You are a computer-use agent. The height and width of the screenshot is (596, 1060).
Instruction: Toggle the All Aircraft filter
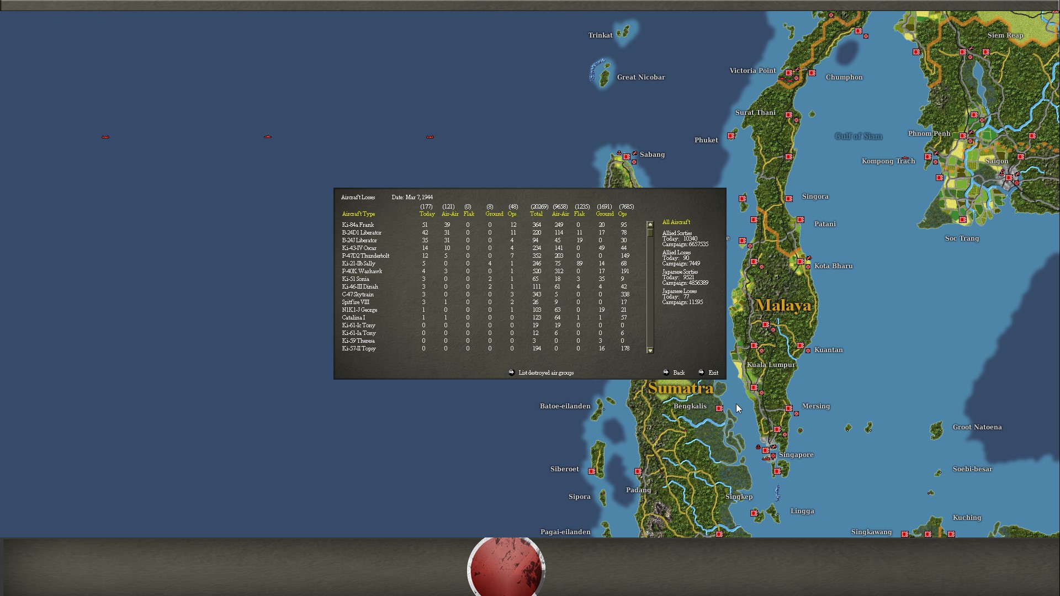coord(676,222)
